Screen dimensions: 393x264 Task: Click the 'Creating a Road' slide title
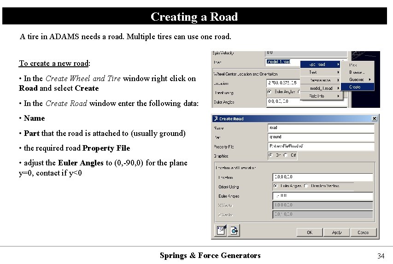tap(194, 17)
